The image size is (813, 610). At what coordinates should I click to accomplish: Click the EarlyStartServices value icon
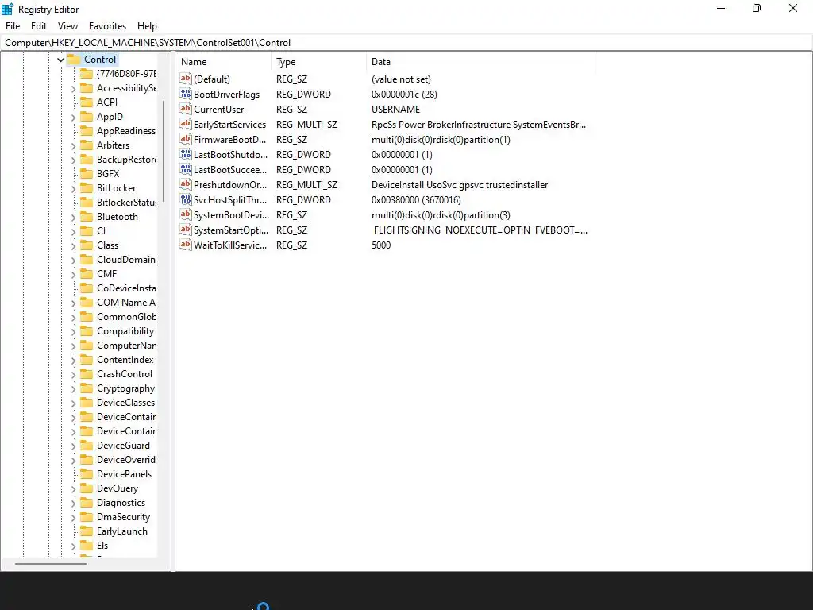[186, 124]
